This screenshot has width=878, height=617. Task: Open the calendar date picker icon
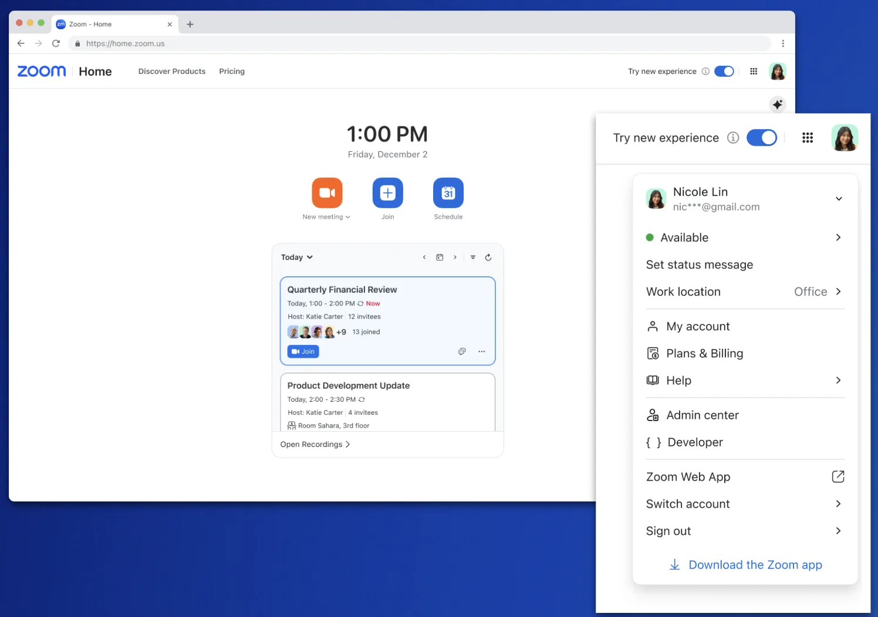coord(440,257)
